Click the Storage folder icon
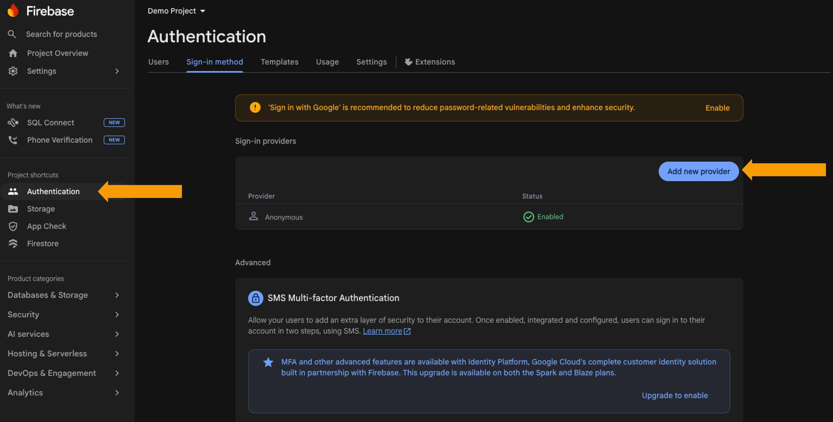 [13, 209]
